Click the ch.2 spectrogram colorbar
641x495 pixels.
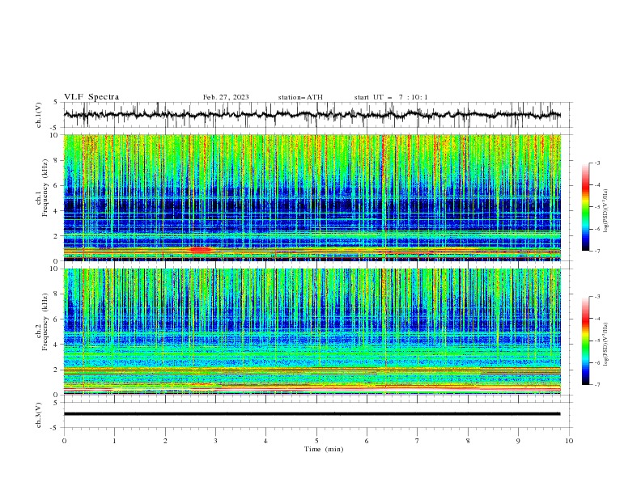coord(585,341)
